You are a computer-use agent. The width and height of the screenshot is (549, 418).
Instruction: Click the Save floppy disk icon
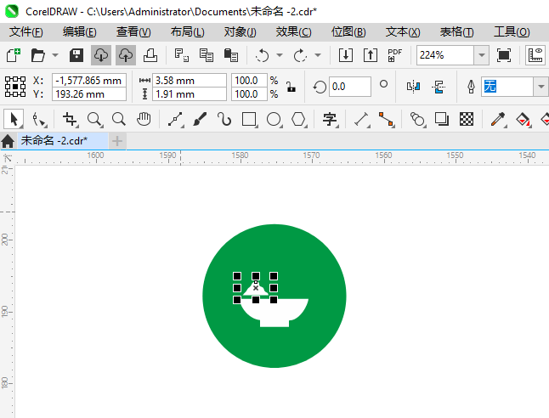[x=76, y=55]
